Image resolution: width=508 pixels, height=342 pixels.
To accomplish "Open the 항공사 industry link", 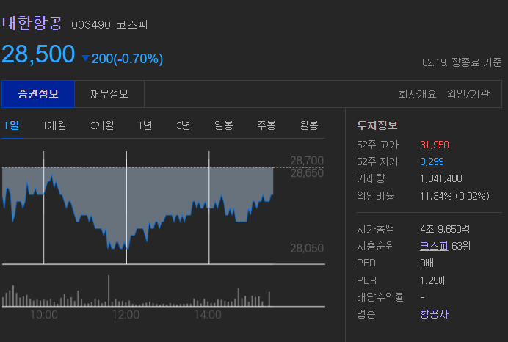I will tap(434, 314).
